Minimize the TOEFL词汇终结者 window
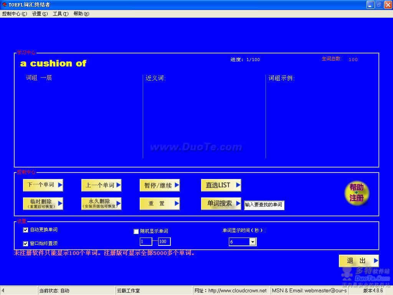Screen dimensions: 393x295 click(x=370, y=5)
